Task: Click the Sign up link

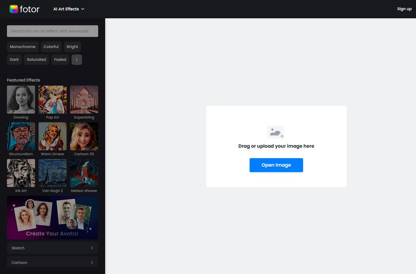Action: click(x=404, y=9)
